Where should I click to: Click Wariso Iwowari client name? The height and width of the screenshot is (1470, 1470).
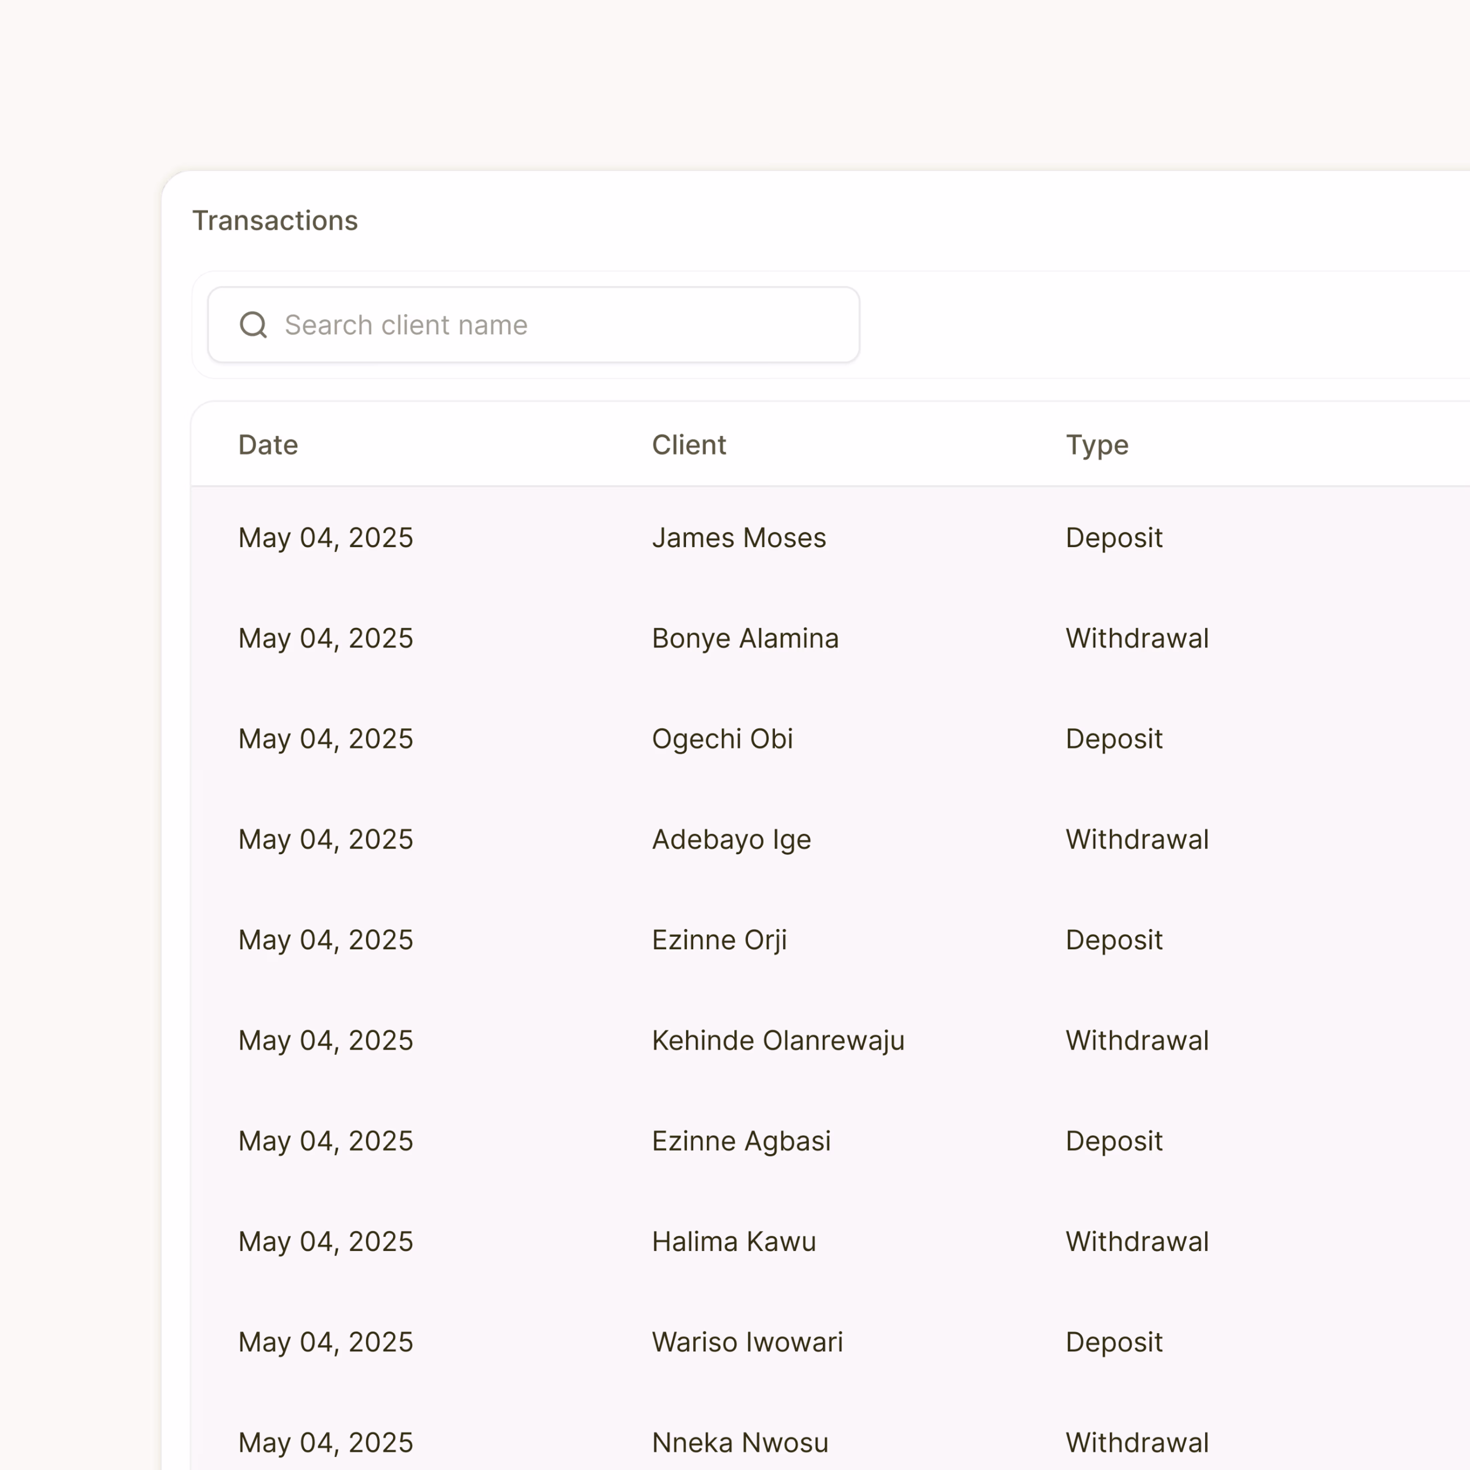pyautogui.click(x=747, y=1341)
